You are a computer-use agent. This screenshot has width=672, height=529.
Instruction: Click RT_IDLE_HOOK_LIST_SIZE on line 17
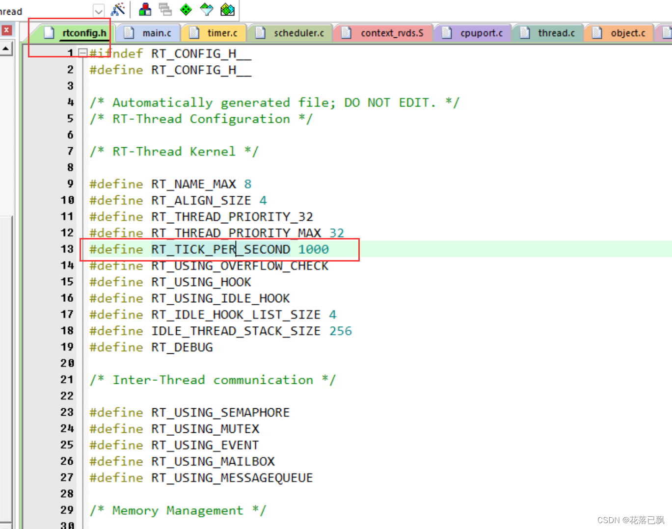pos(236,314)
